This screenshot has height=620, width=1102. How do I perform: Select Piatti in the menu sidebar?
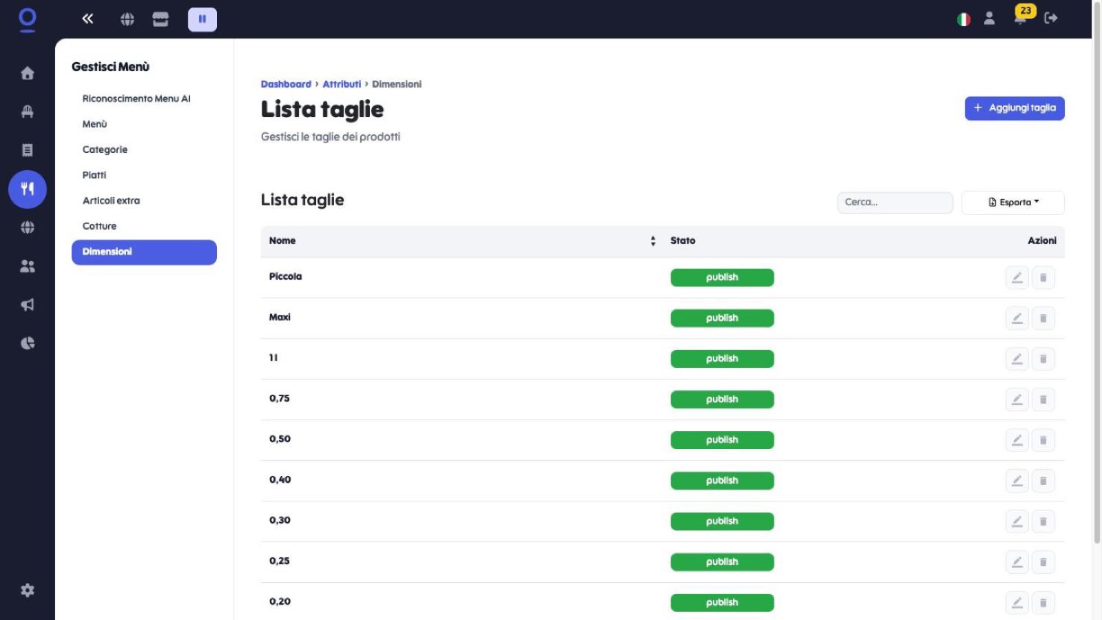tap(94, 175)
